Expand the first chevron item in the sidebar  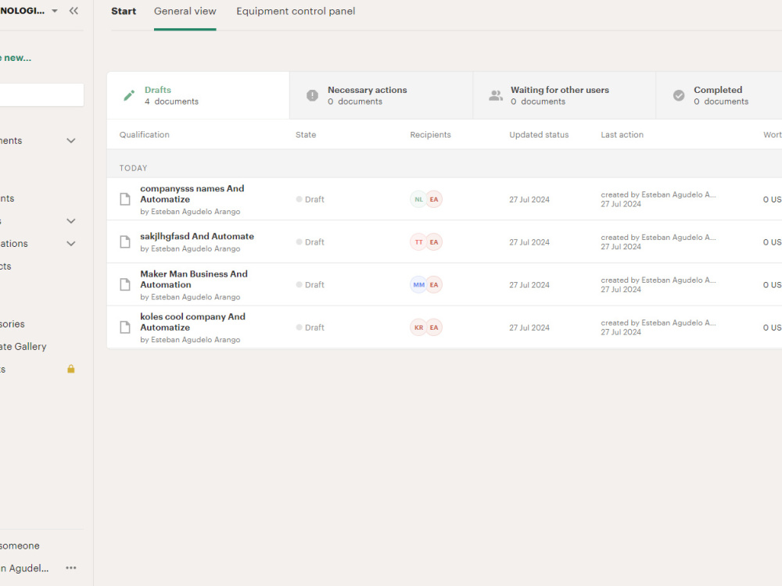click(x=71, y=141)
